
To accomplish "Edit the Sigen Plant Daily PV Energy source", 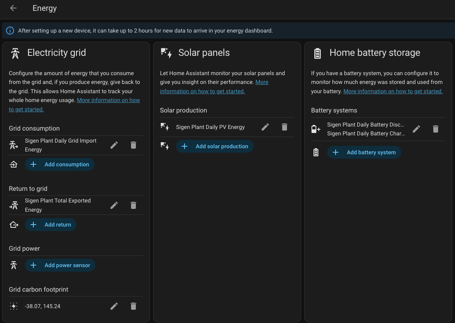I will pyautogui.click(x=265, y=127).
